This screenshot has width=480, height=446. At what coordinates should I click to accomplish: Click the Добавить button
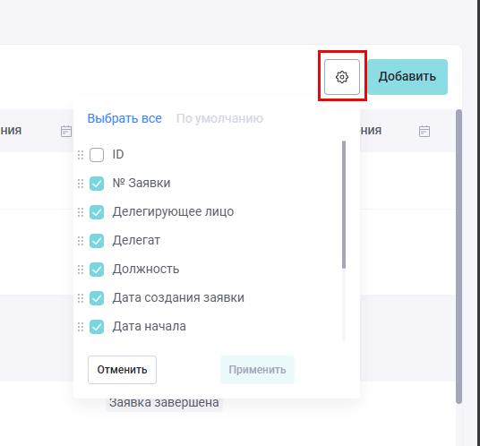coord(407,77)
